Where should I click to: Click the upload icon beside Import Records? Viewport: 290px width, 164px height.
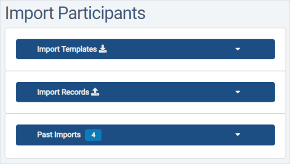click(x=95, y=92)
